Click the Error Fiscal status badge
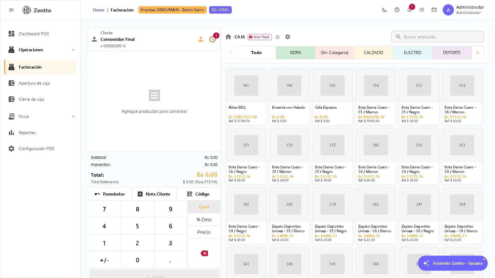Image resolution: width=495 pixels, height=278 pixels. coord(260,37)
